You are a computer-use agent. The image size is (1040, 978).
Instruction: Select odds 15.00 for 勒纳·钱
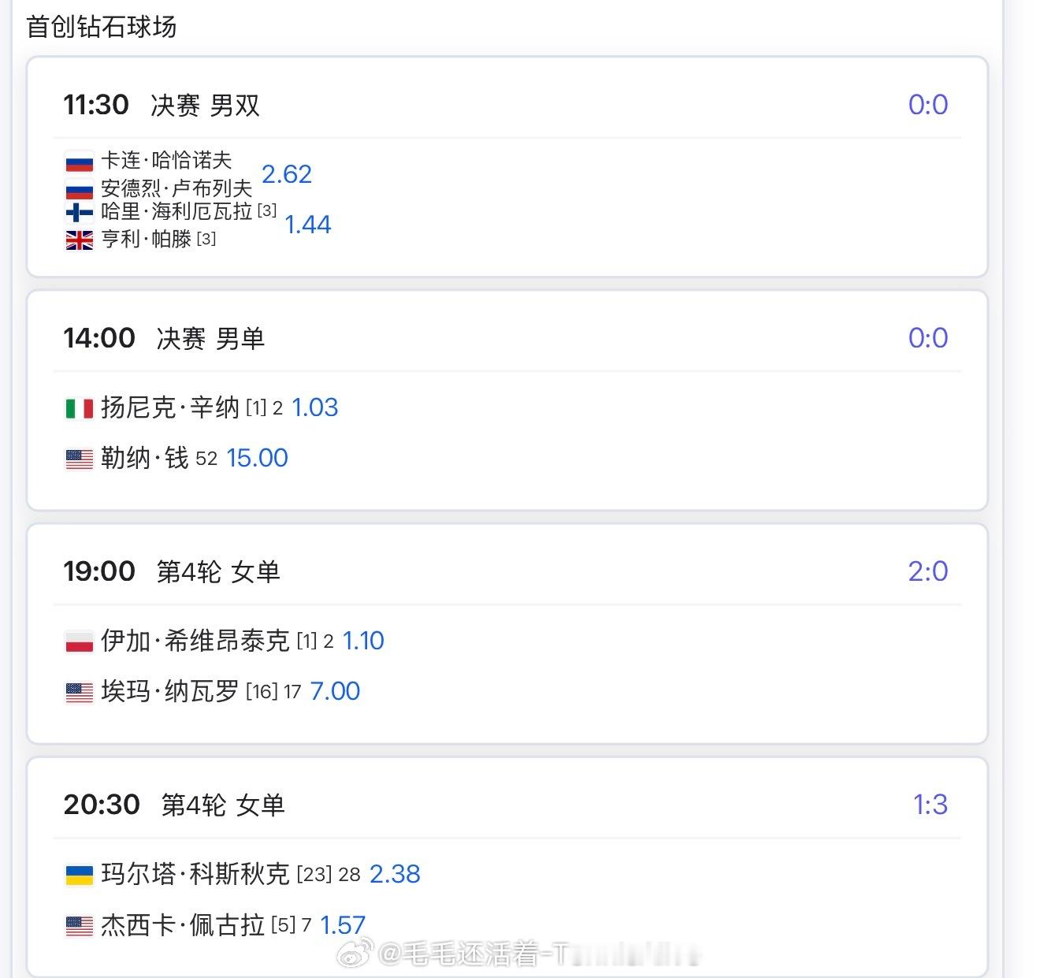pos(258,458)
